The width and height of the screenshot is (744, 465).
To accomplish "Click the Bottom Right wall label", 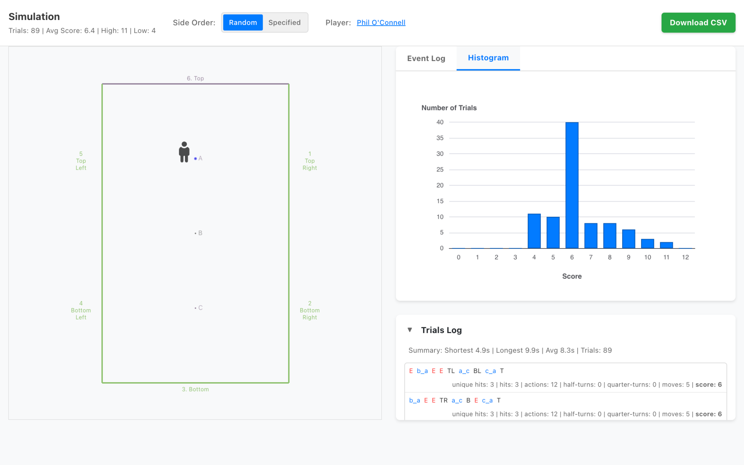I will (310, 310).
